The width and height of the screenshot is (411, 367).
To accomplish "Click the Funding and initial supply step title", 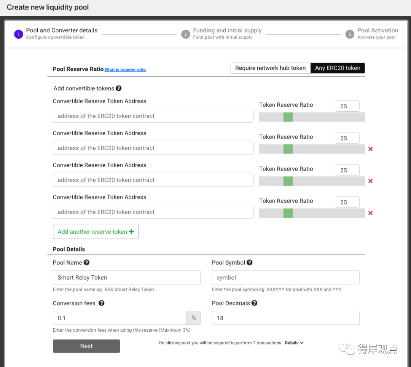I will tap(227, 30).
